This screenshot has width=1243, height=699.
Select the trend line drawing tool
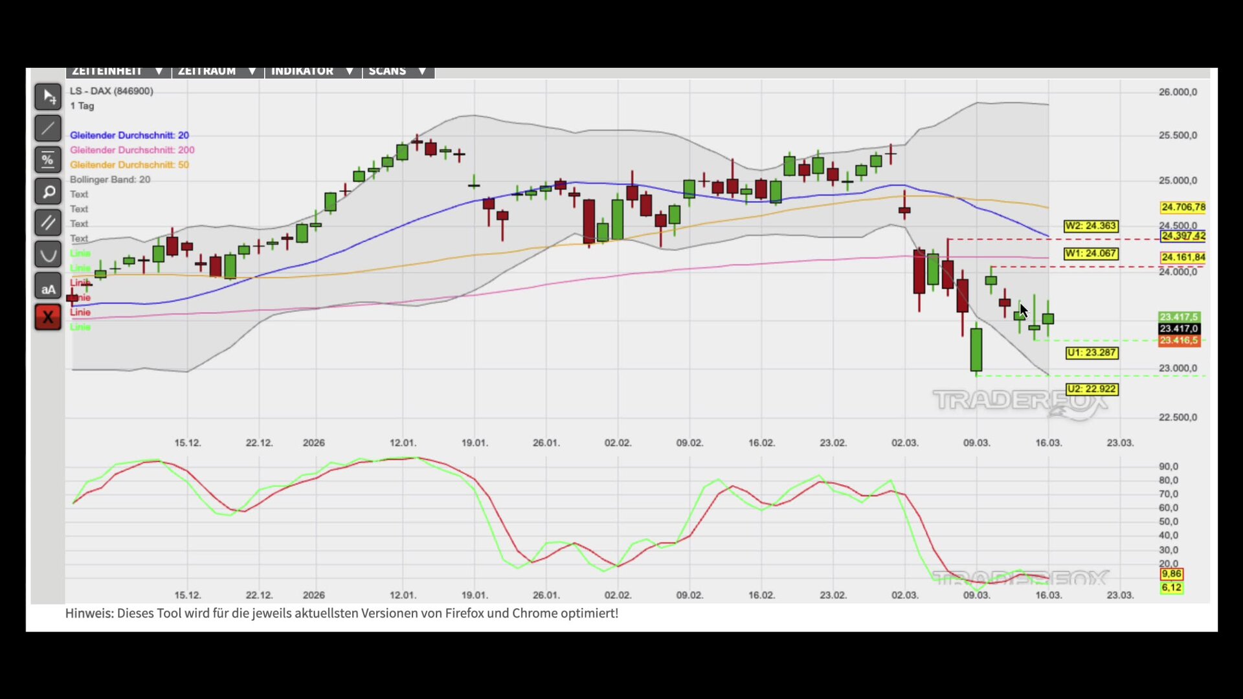[x=48, y=129]
